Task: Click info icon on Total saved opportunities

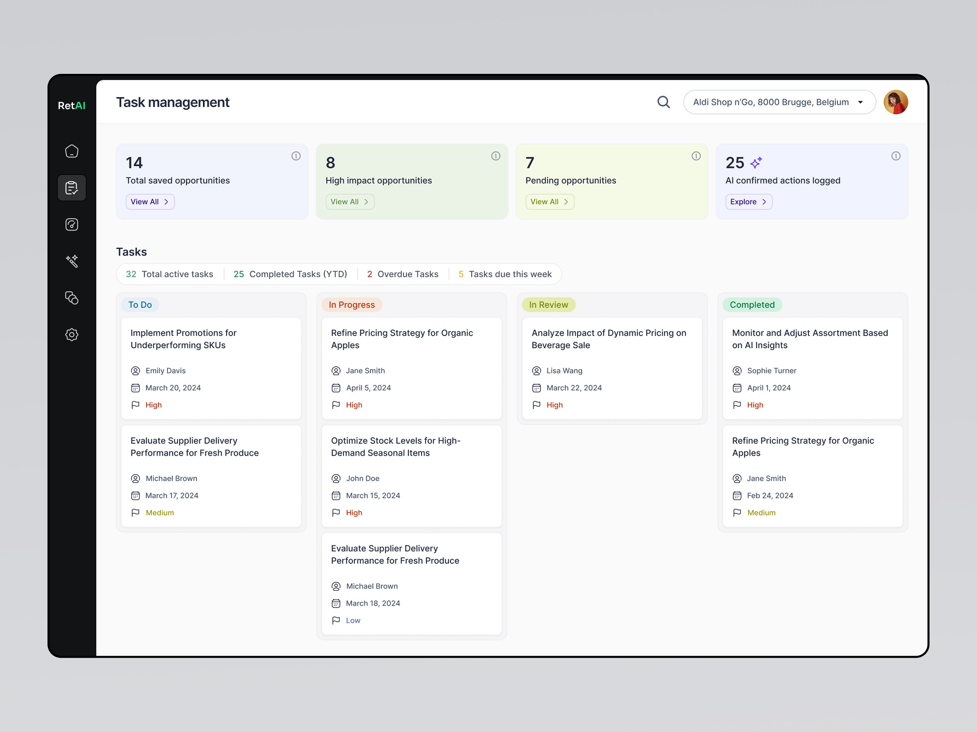Action: point(296,156)
